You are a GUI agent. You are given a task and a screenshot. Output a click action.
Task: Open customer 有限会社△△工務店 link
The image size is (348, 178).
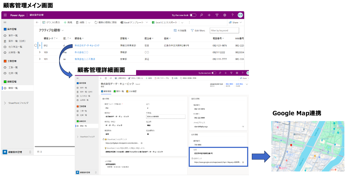point(85,59)
